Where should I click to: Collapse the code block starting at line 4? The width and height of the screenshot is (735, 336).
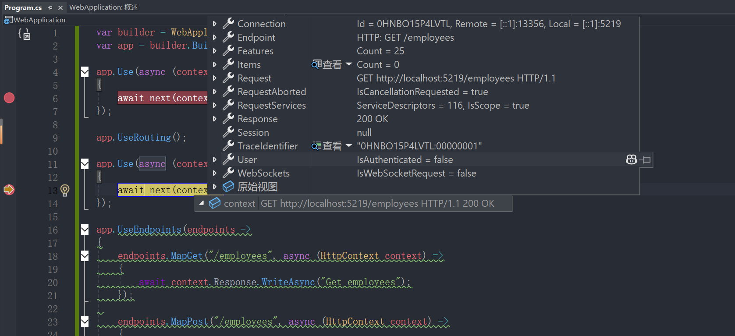[85, 72]
